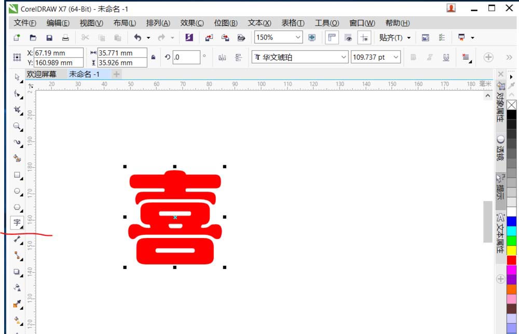Open text alignment options

point(467,58)
